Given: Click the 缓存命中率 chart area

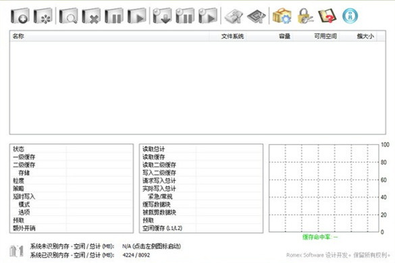Looking at the screenshot, I should [323, 188].
